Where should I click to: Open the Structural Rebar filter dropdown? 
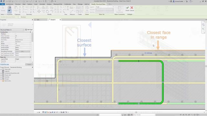point(23,30)
